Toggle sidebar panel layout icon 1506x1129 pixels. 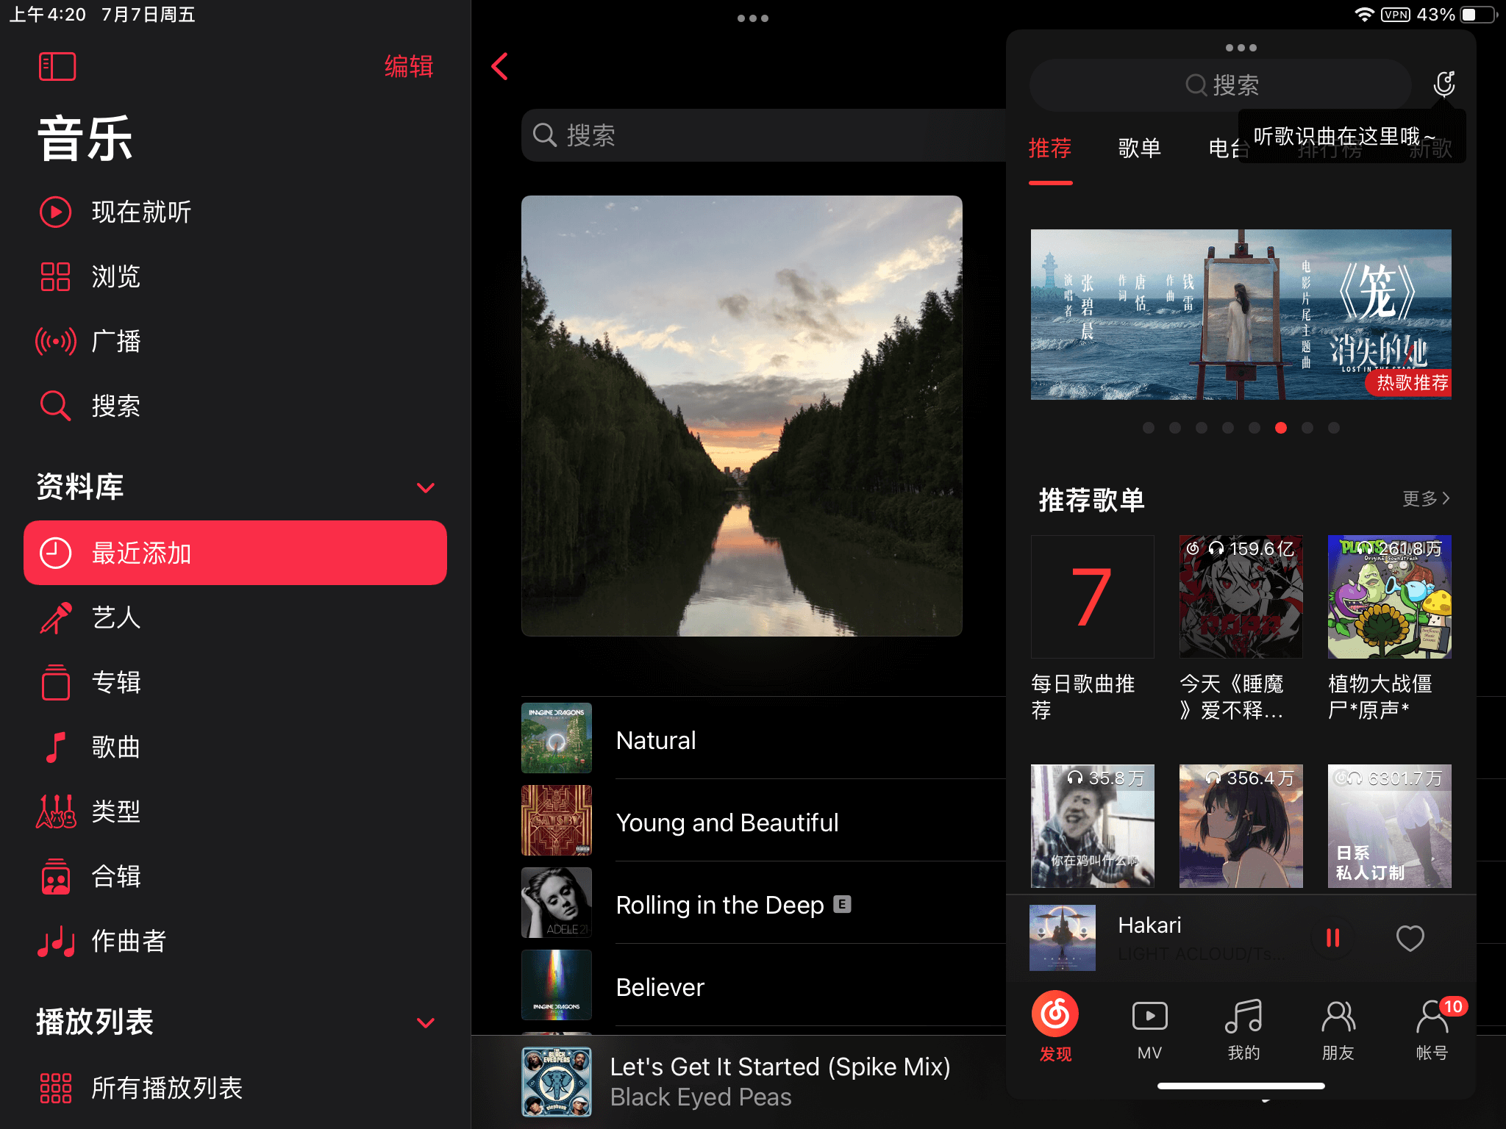tap(56, 66)
